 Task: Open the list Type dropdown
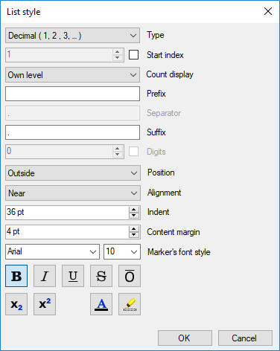72,36
